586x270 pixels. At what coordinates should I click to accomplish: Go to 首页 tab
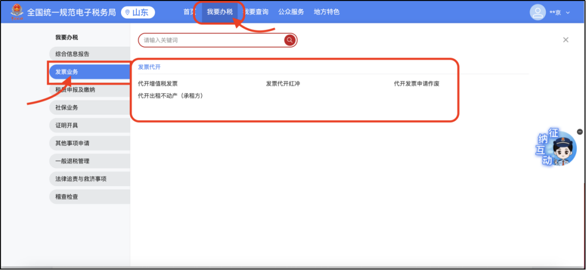(189, 12)
